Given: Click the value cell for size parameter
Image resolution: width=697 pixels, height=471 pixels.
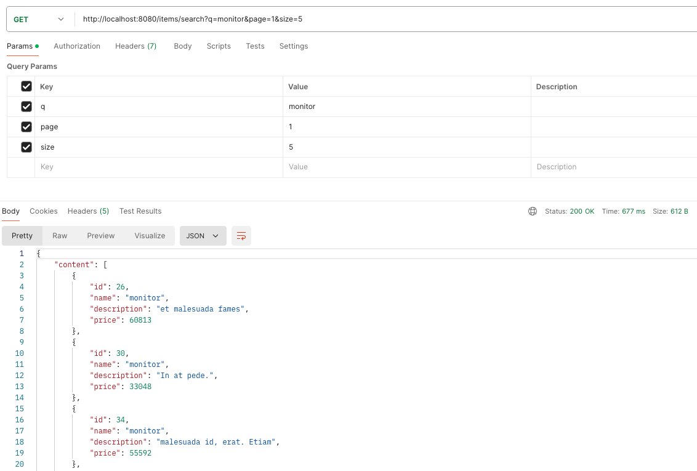Looking at the screenshot, I should pyautogui.click(x=407, y=147).
